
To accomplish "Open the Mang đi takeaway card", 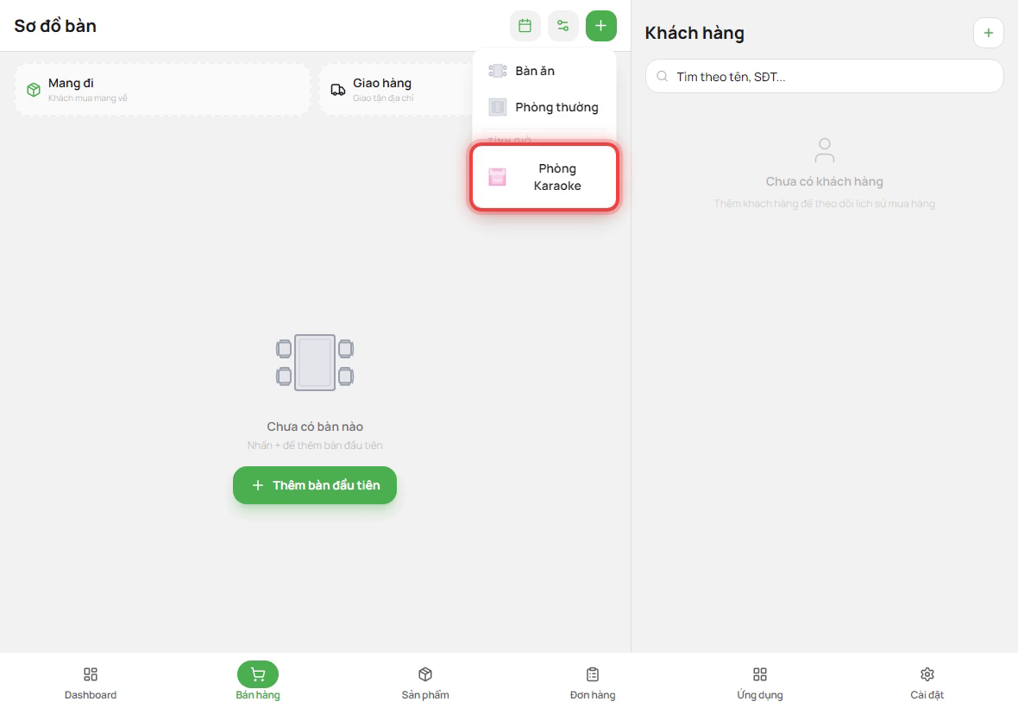I will pos(162,90).
